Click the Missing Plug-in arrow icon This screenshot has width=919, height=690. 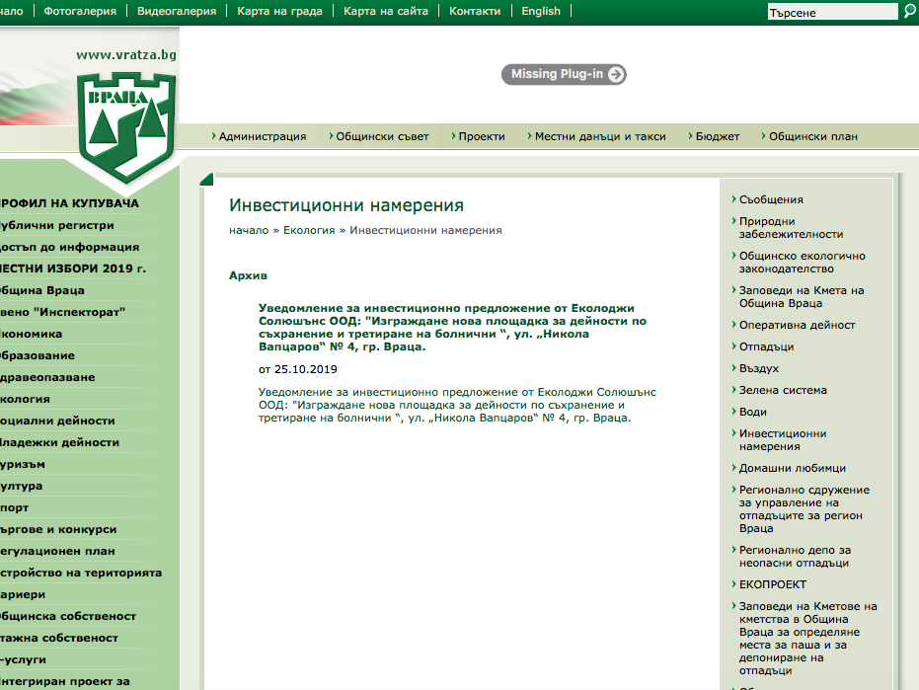click(615, 74)
